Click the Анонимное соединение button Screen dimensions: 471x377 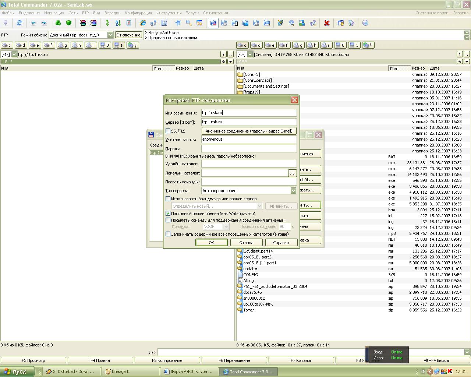(x=249, y=131)
